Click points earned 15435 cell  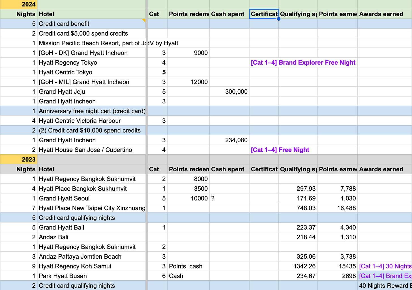338,266
